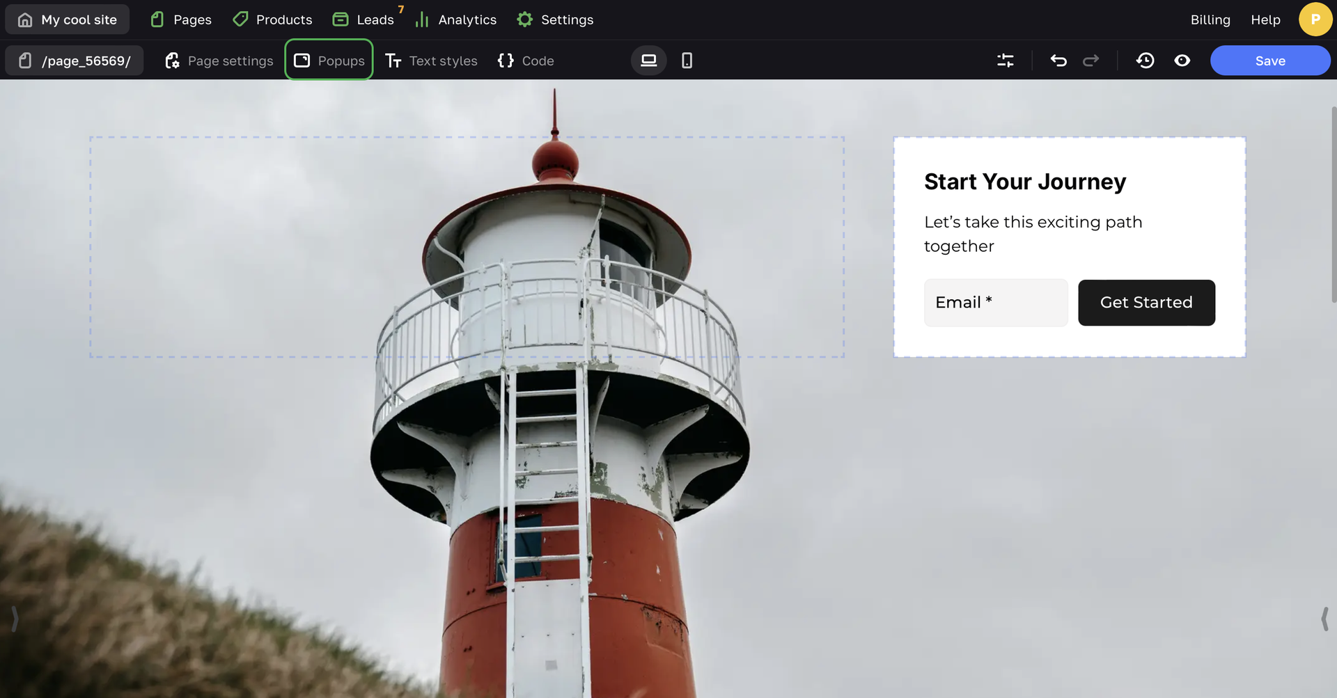Viewport: 1337px width, 698px height.
Task: Open Settings gear in navigation
Action: (x=555, y=19)
